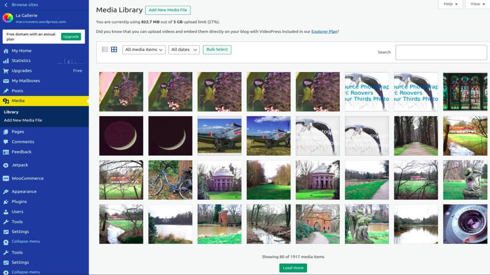Click the Plugins plug icon

click(x=6, y=202)
